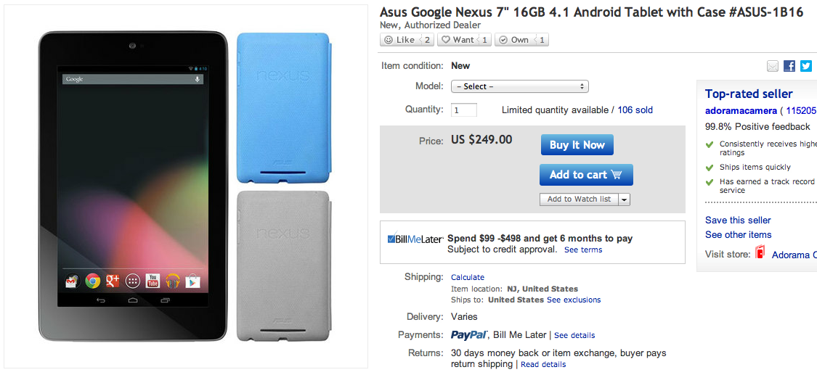Click the Bill Me Later logo
The image size is (817, 375).
[x=415, y=239]
